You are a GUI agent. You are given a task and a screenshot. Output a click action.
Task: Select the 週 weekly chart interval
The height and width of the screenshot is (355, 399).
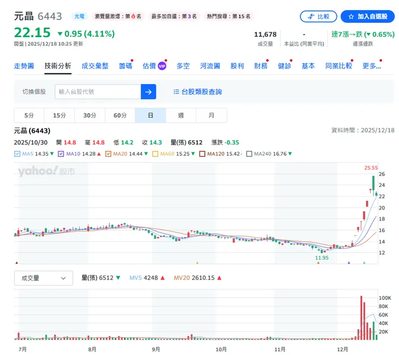181,115
